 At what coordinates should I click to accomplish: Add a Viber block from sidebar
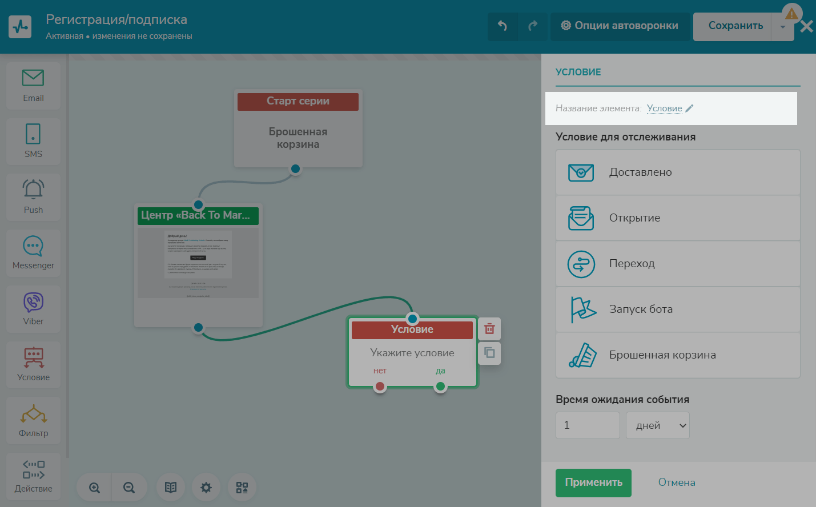point(33,309)
